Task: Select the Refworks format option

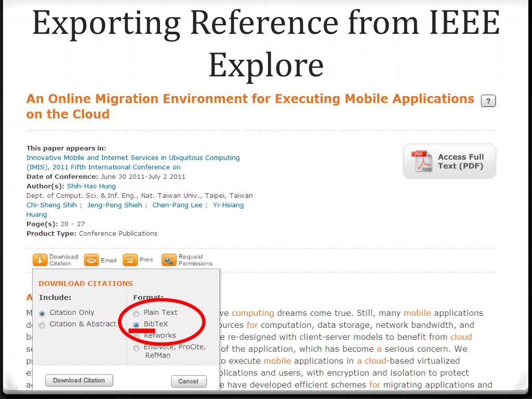Action: [x=136, y=336]
